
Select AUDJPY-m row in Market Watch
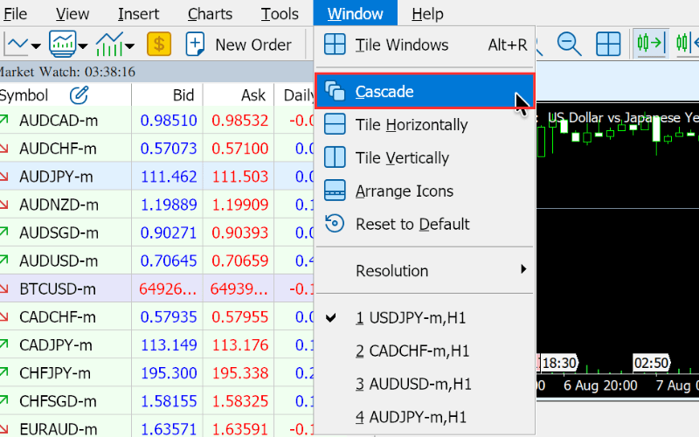point(156,177)
